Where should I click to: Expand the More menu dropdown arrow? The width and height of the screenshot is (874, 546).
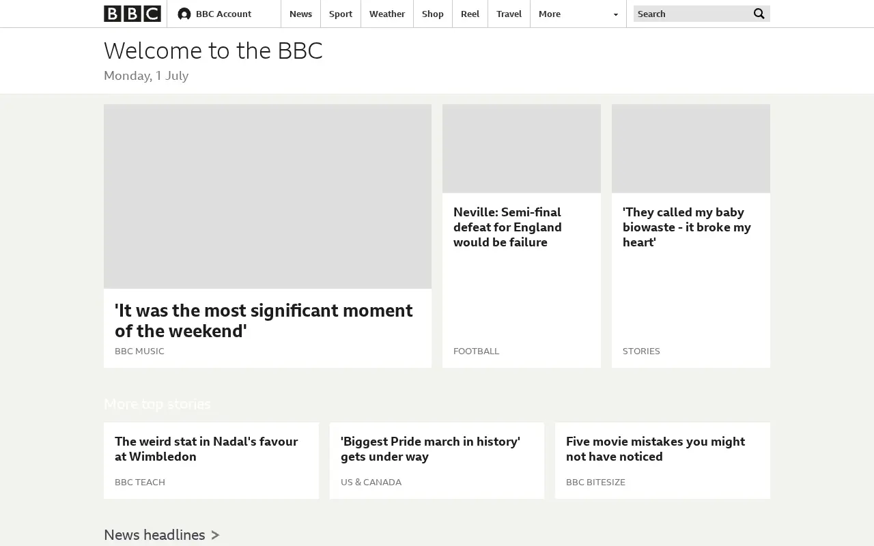click(x=615, y=14)
